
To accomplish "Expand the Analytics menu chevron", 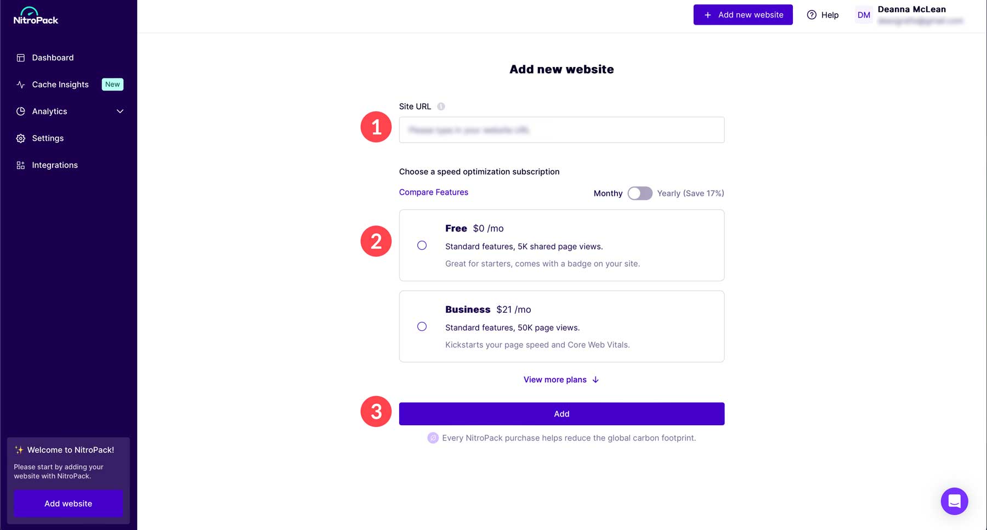I will pyautogui.click(x=120, y=111).
